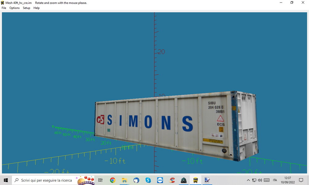309x185 pixels.
Task: Click the mesh viewer app icon in title bar
Action: click(x=2, y=3)
